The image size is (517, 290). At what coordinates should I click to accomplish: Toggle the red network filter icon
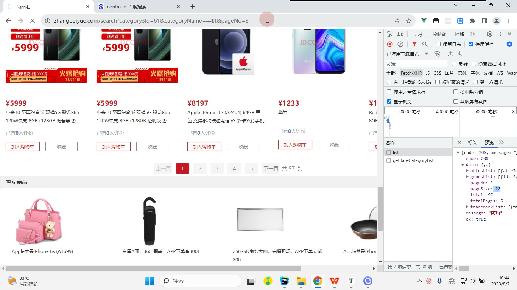[414, 44]
